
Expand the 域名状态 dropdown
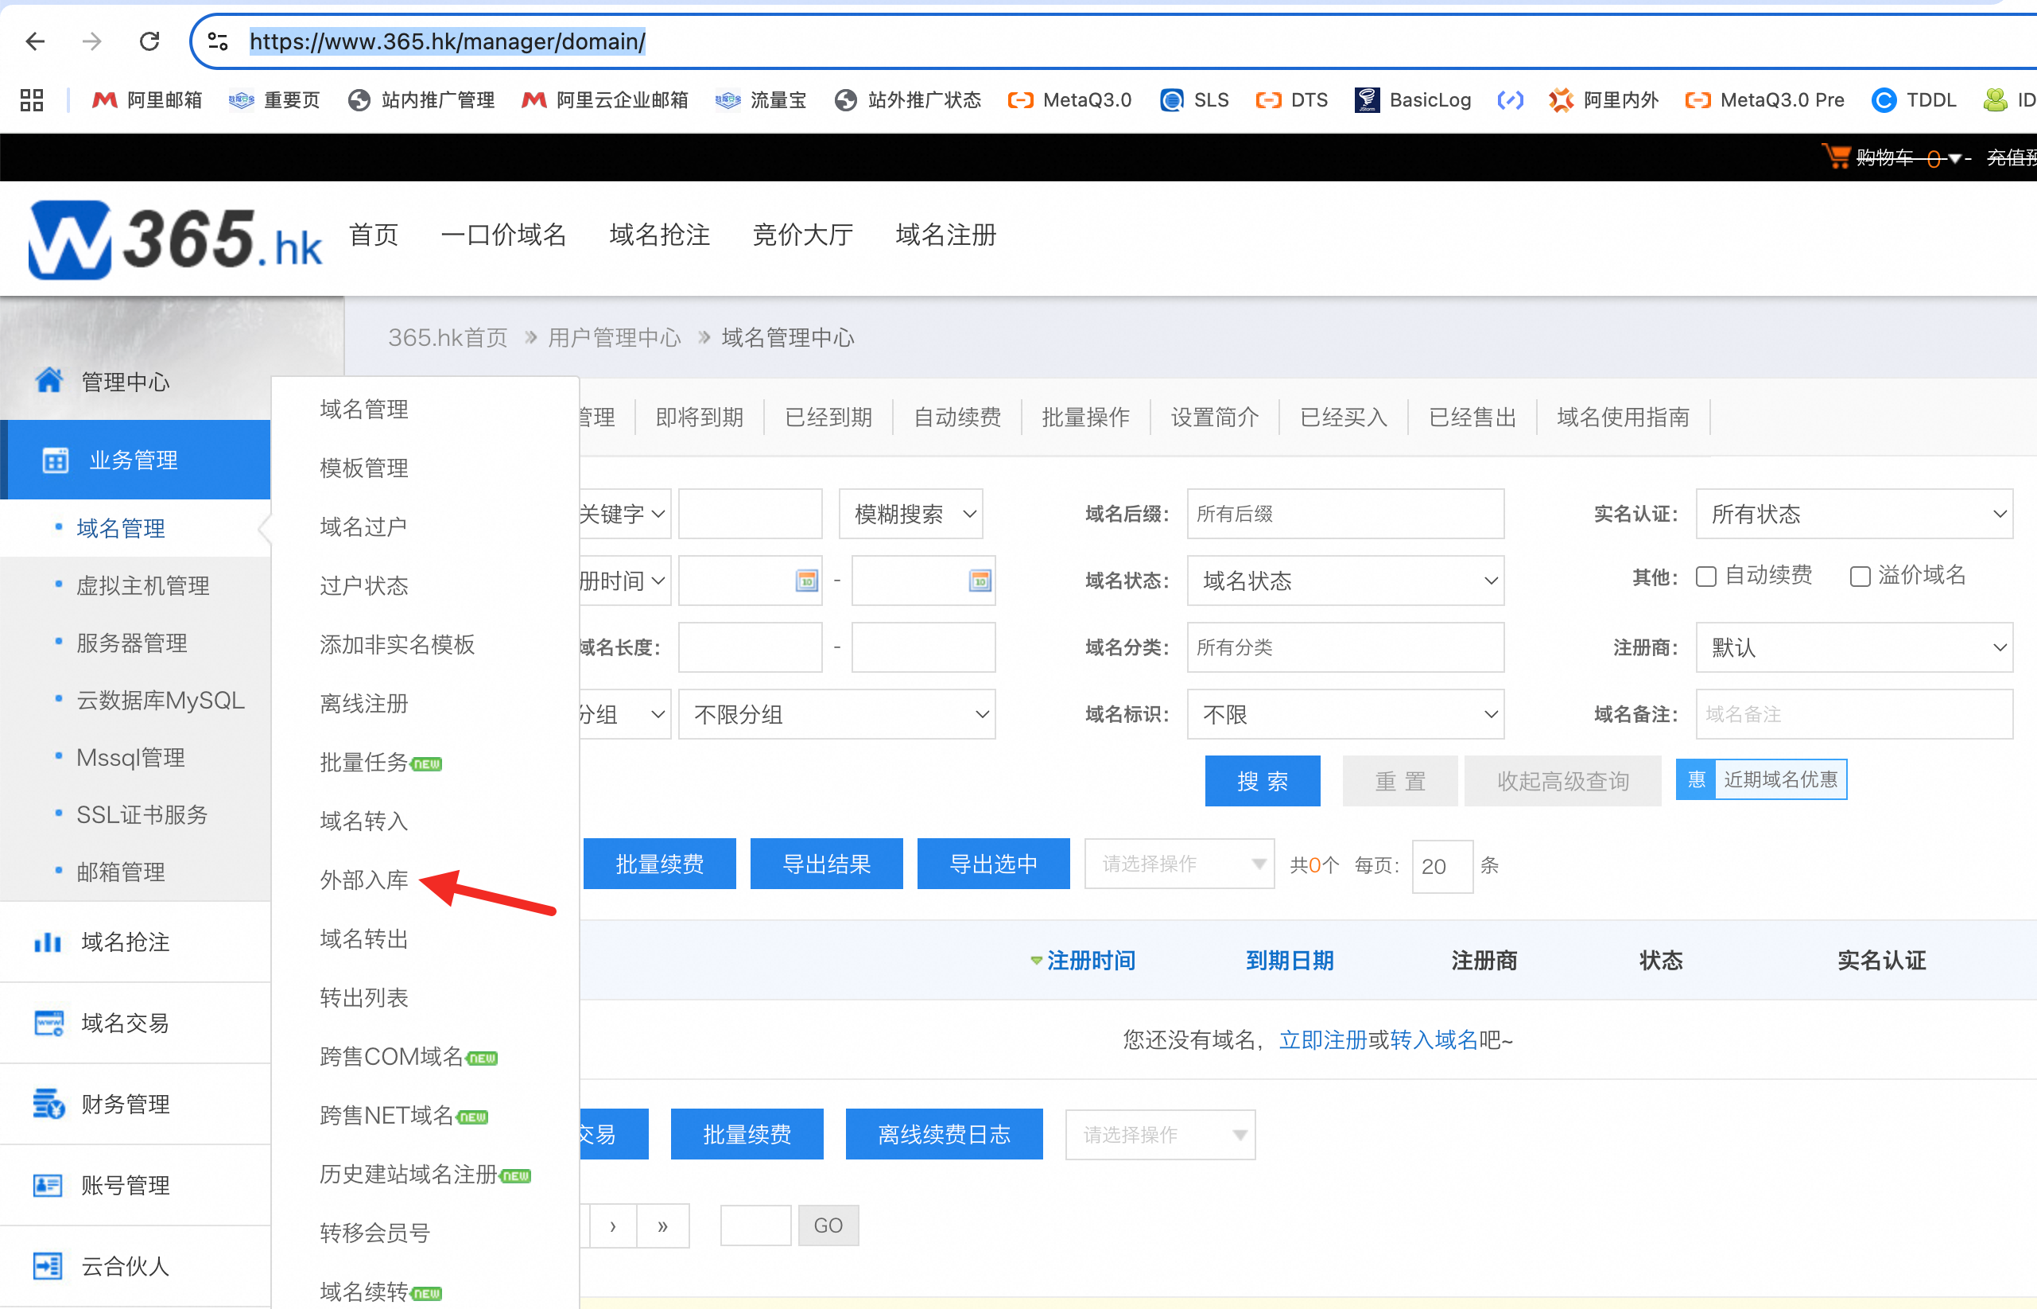coord(1344,581)
